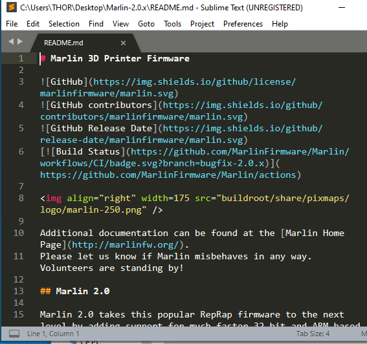Click line number 13 in the gutter
This screenshot has height=344, width=367.
tap(19, 291)
